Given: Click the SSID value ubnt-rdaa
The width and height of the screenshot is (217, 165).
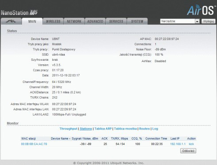Looking at the screenshot, I should point(58,55).
